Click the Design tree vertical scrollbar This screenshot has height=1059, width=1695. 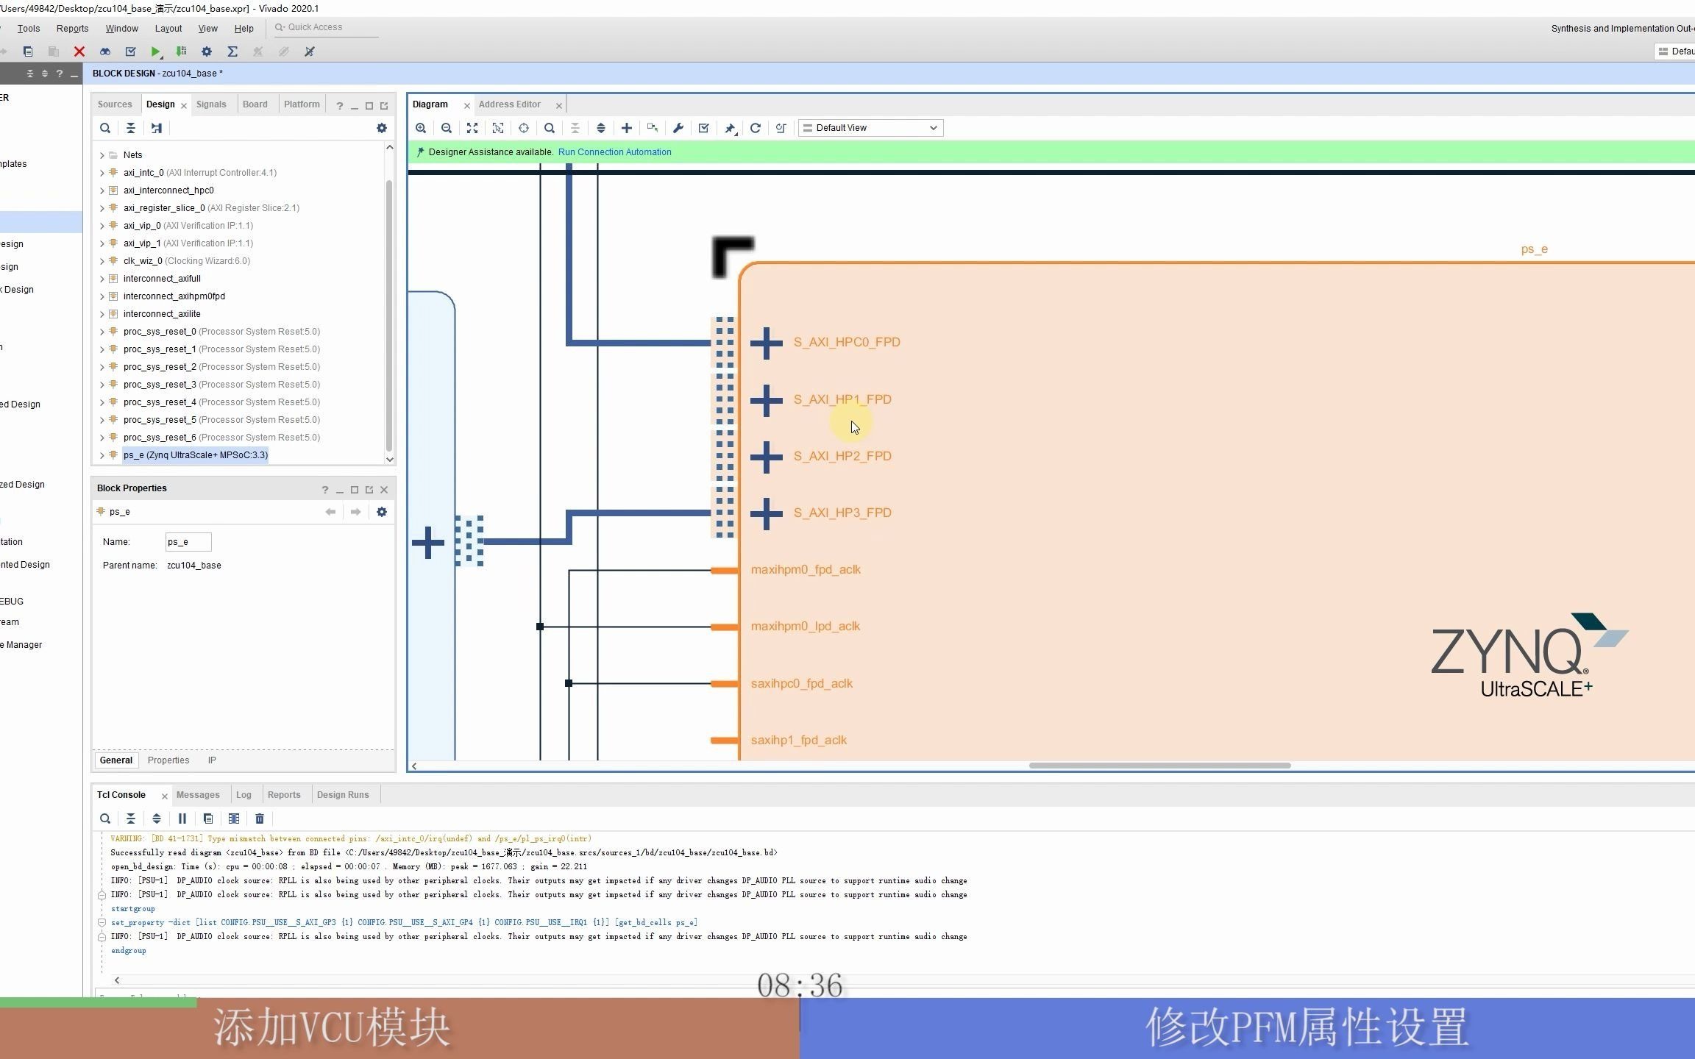tap(388, 315)
